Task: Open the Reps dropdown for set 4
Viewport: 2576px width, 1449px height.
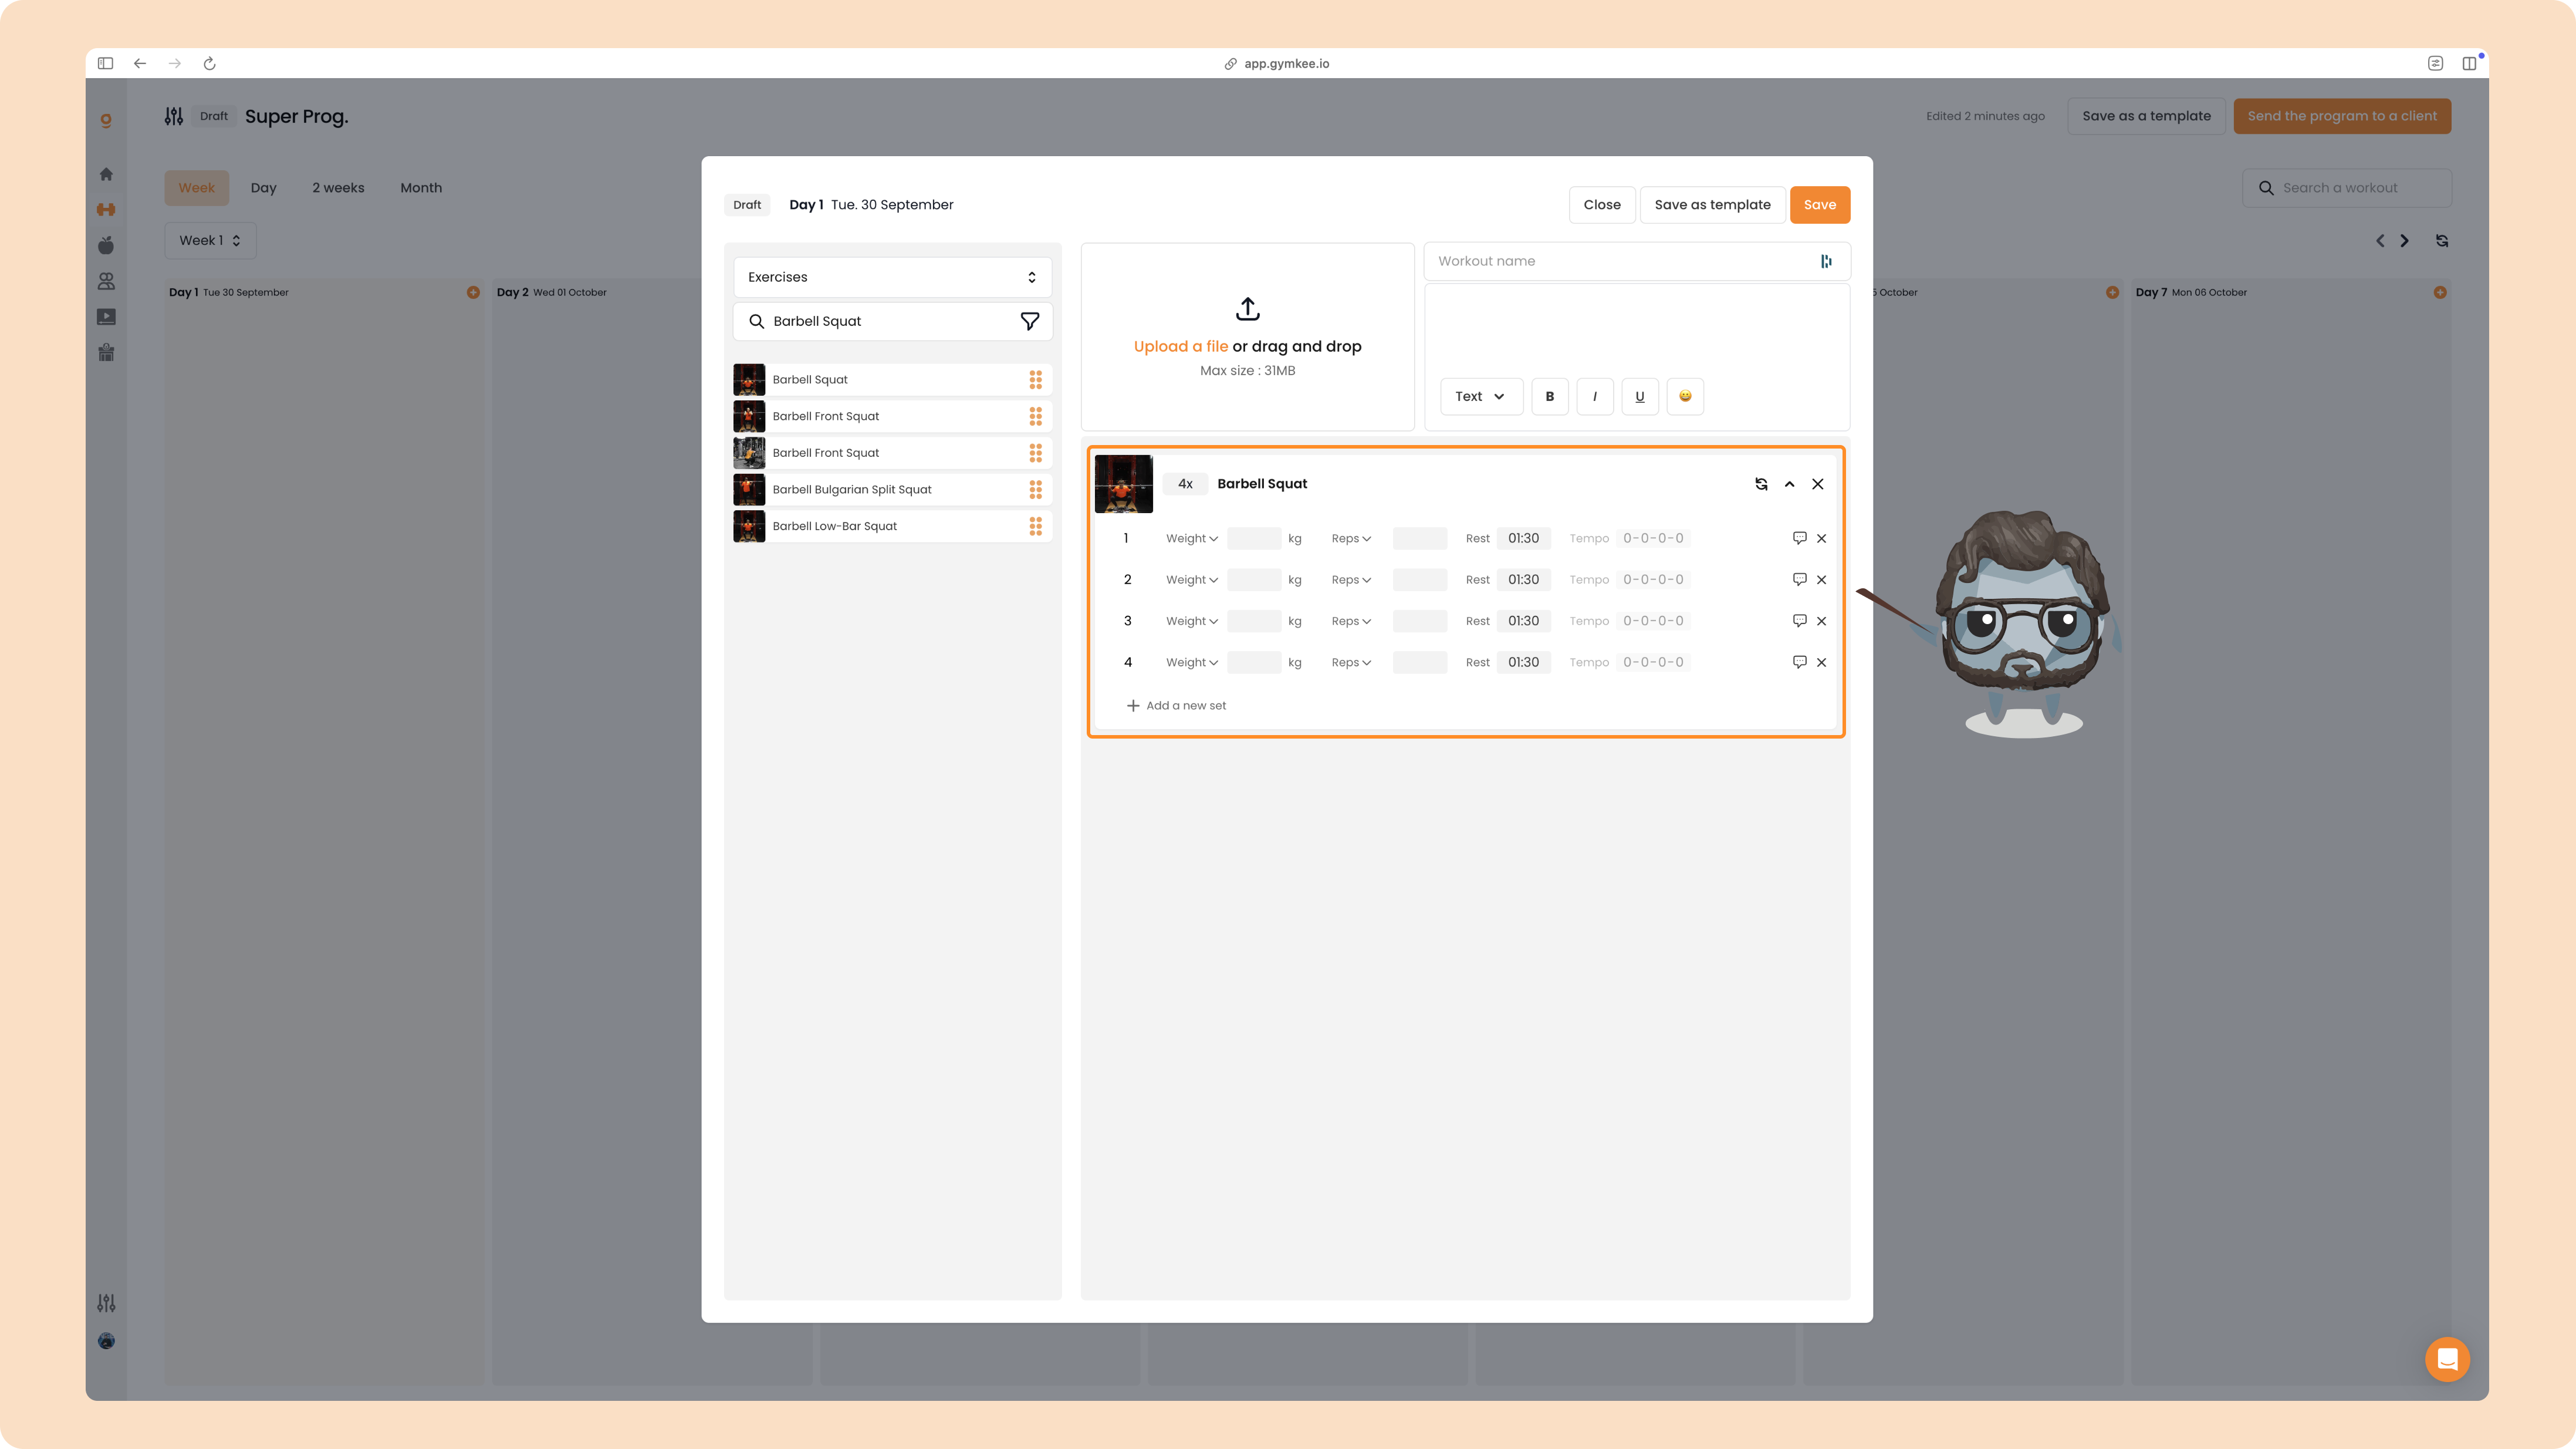Action: pos(1350,662)
